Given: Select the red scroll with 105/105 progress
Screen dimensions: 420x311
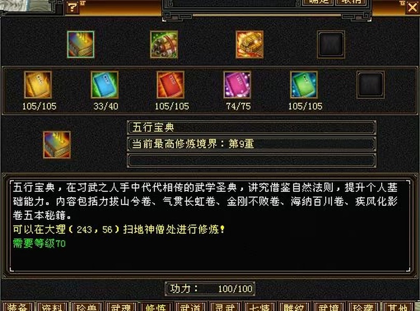Looking at the screenshot, I should (171, 84).
